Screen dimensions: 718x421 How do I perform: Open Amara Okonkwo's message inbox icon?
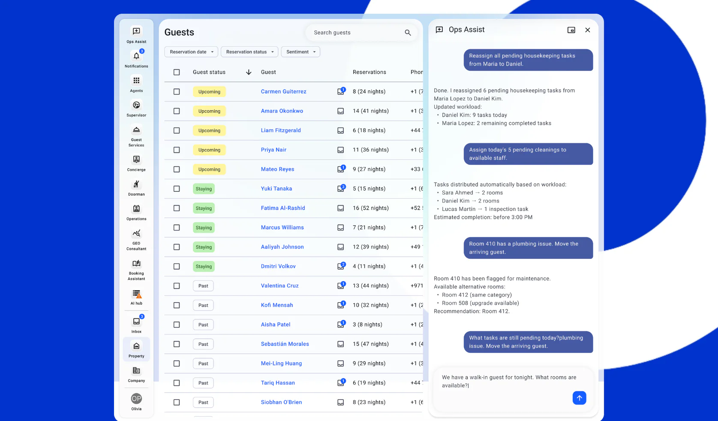[341, 111]
